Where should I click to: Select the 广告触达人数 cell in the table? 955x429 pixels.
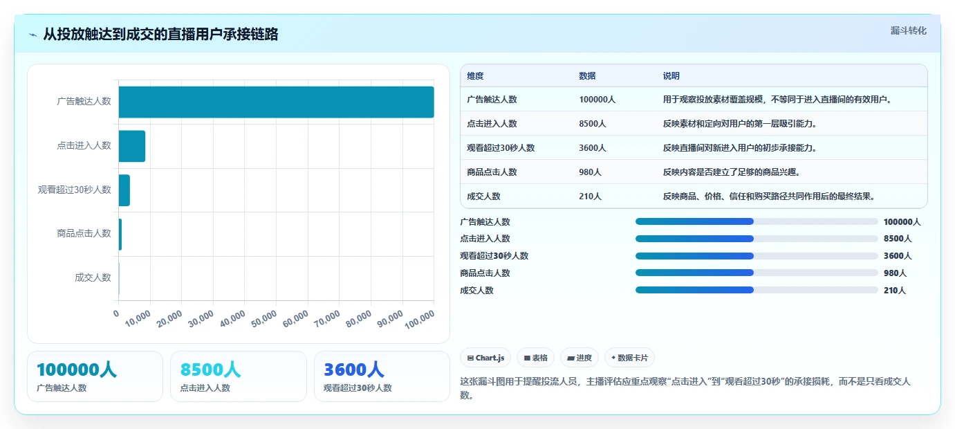492,100
